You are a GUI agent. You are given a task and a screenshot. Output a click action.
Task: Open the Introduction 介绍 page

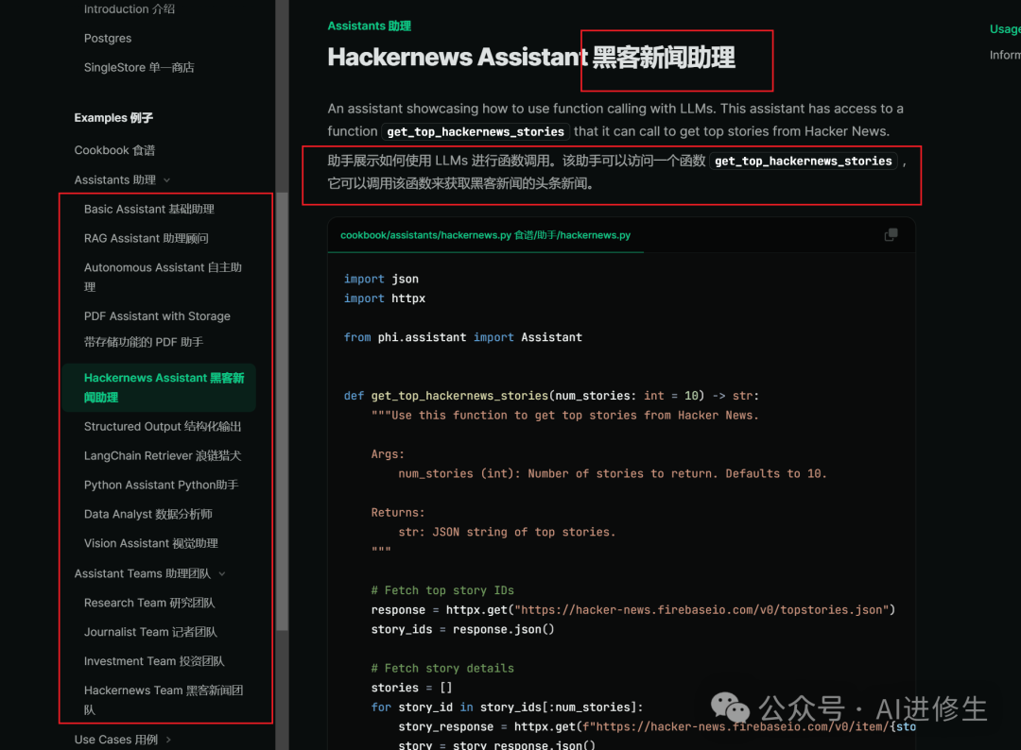pyautogui.click(x=129, y=9)
